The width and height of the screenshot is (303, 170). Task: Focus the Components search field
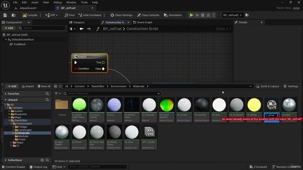42,28
